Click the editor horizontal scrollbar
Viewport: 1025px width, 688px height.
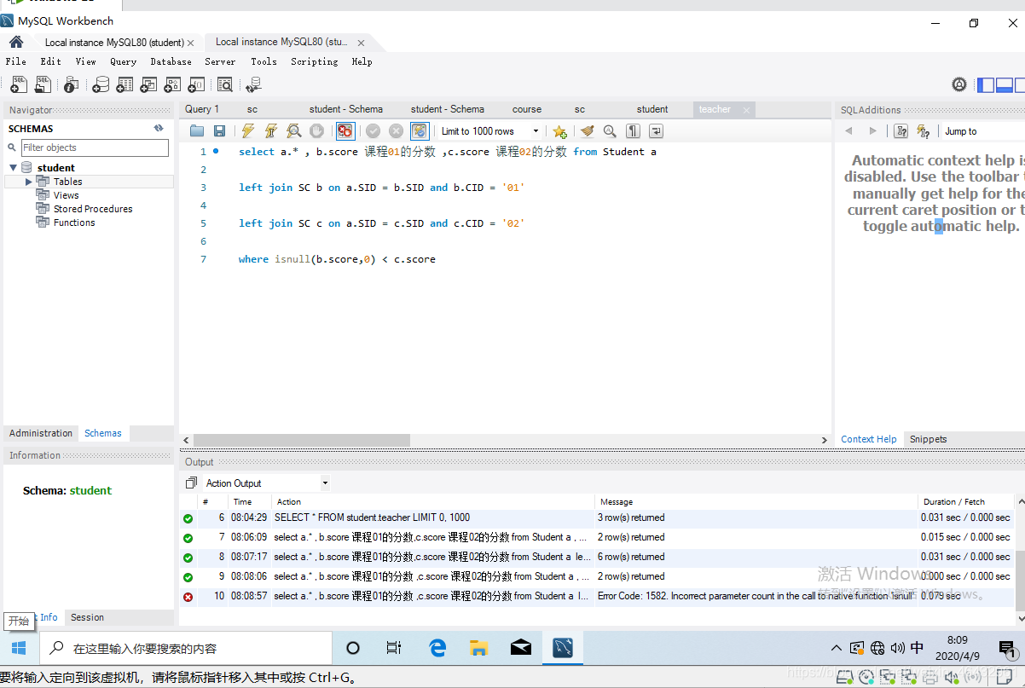[302, 440]
